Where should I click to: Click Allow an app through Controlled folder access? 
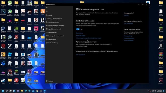[x=88, y=38]
